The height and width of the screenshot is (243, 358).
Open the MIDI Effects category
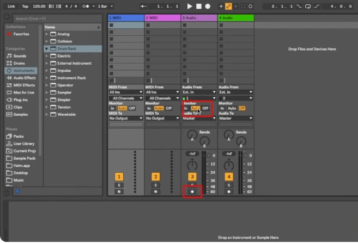click(x=21, y=85)
